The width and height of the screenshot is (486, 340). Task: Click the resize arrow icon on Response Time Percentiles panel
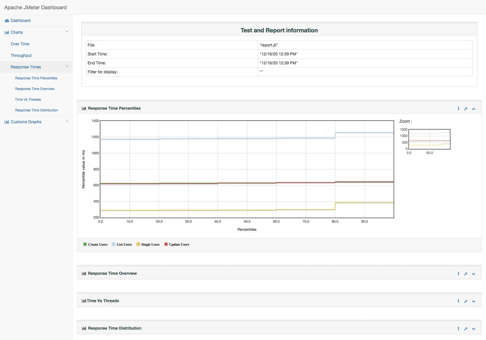click(458, 108)
